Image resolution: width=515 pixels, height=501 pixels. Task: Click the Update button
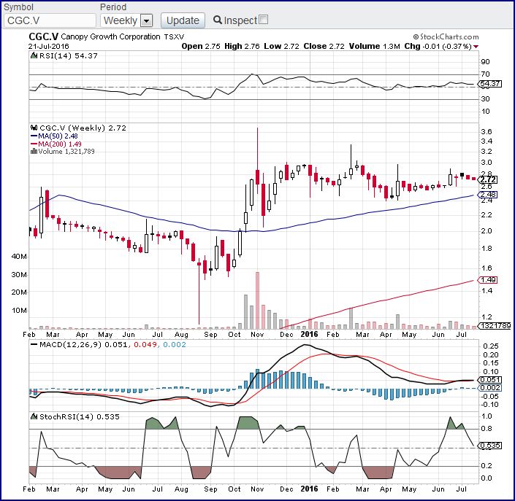click(x=183, y=20)
